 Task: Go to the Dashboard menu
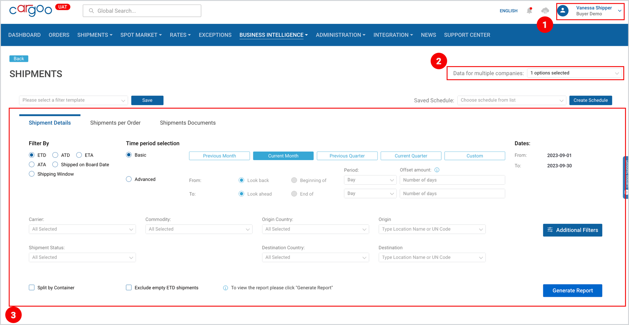25,35
